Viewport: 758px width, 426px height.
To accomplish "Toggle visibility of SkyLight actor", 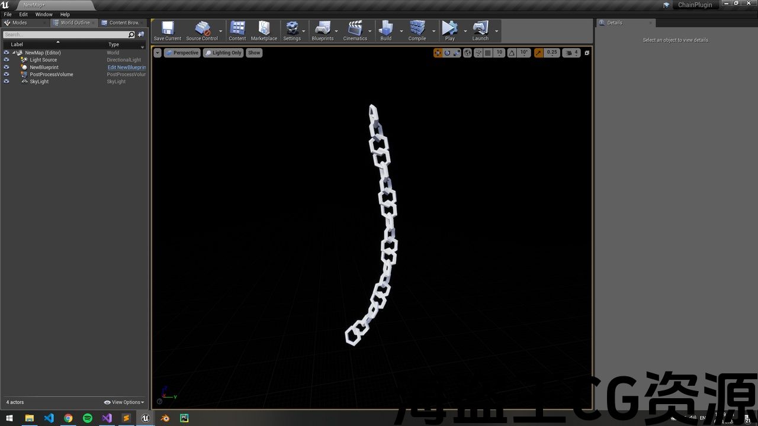I will tap(7, 82).
